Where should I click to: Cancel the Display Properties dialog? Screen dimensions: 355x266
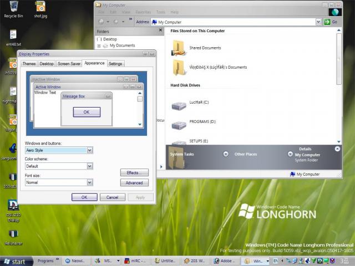coord(113,197)
